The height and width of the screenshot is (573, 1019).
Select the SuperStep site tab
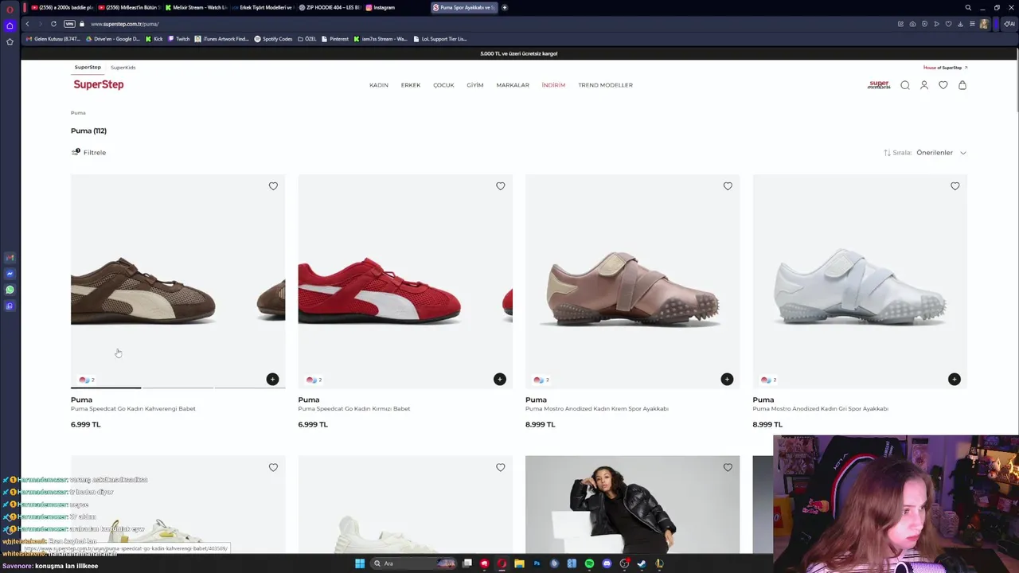click(x=88, y=68)
